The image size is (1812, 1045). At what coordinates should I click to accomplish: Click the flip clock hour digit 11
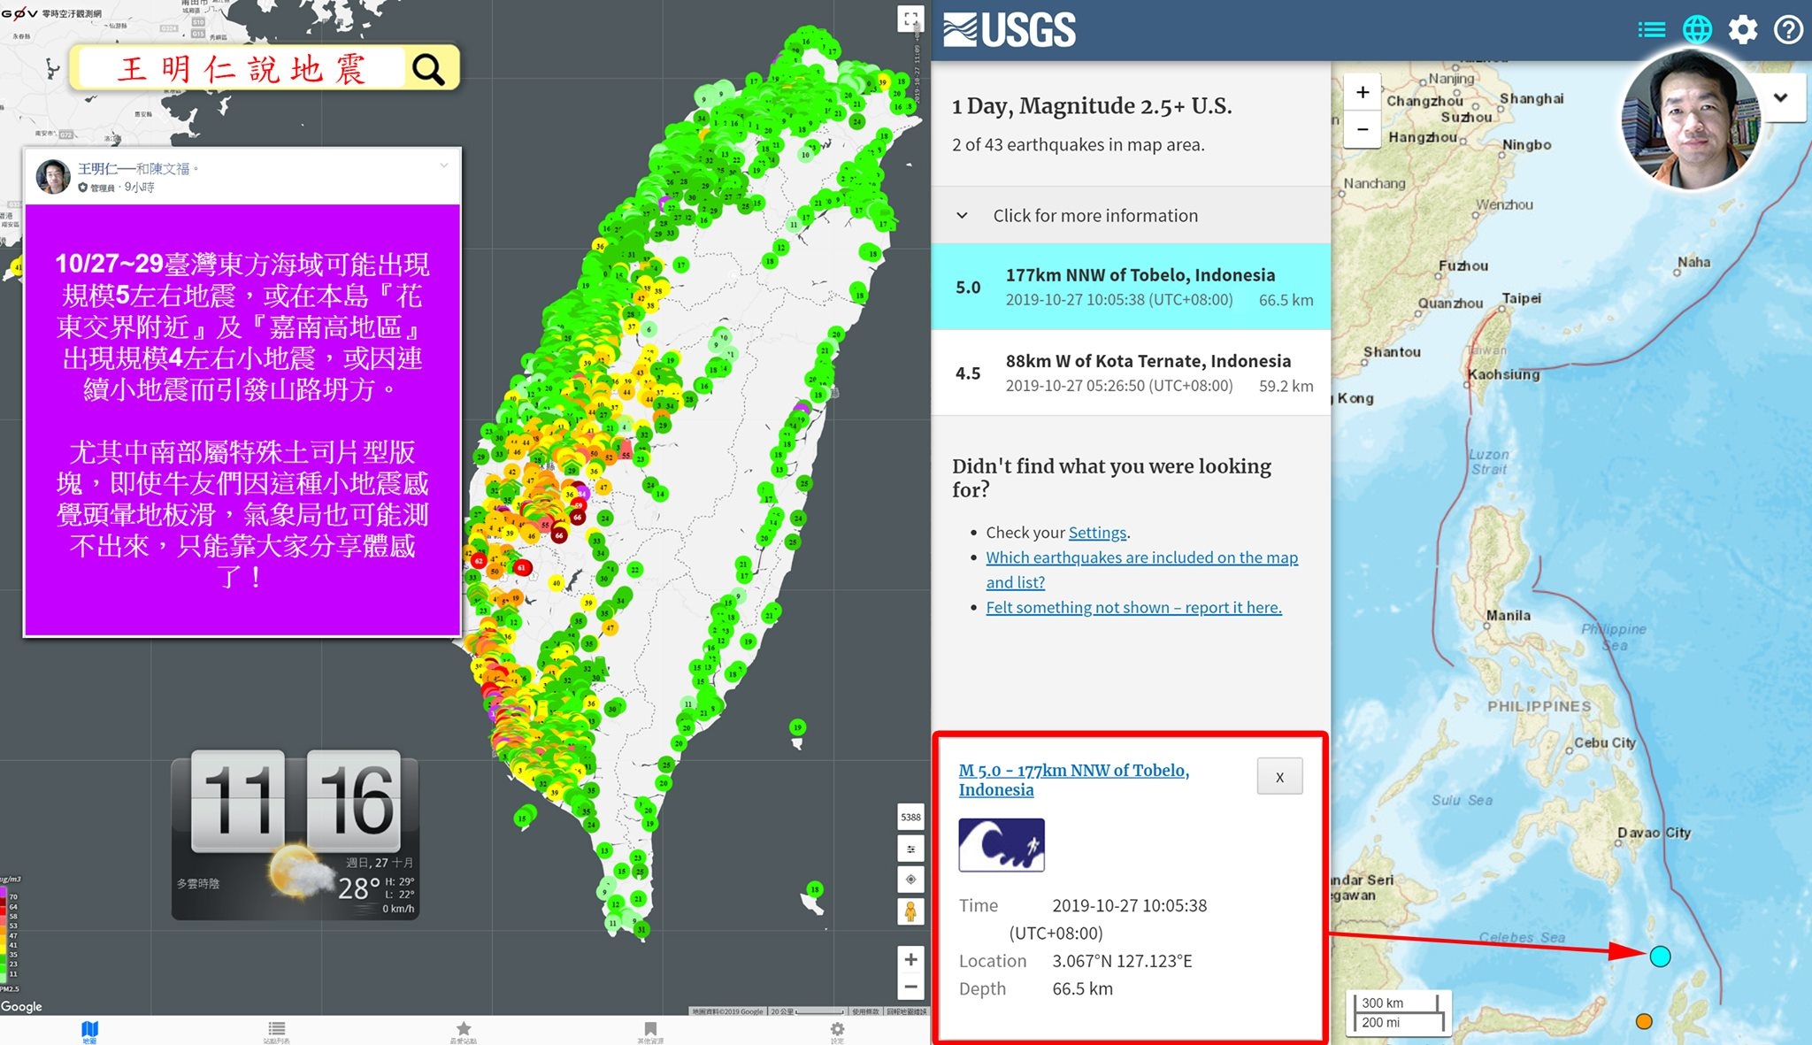(x=238, y=802)
